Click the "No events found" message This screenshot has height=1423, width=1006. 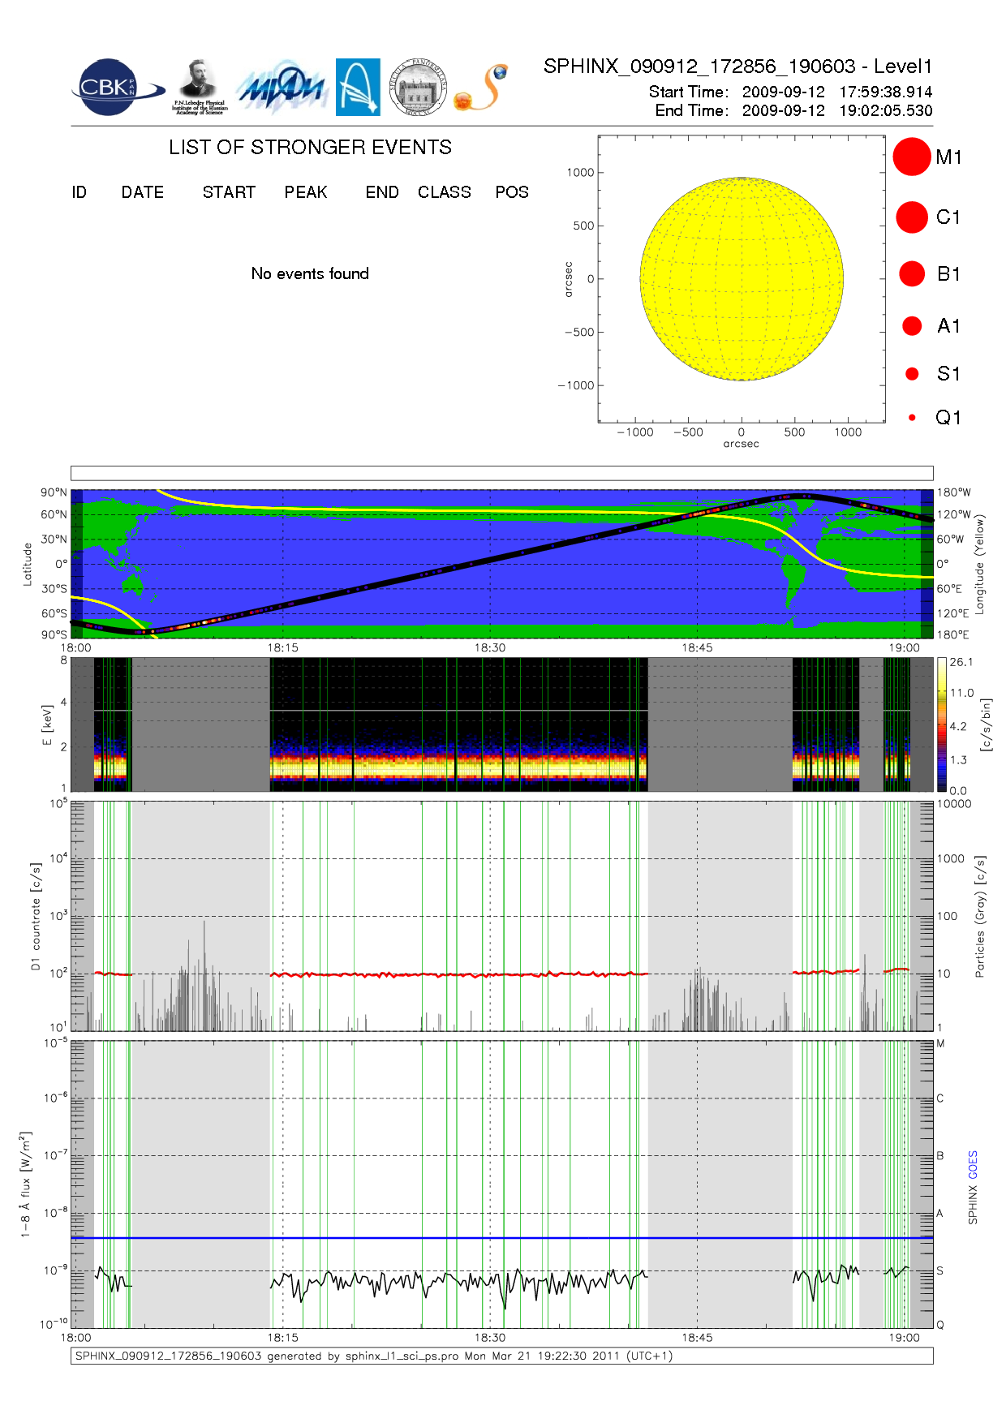(x=310, y=273)
